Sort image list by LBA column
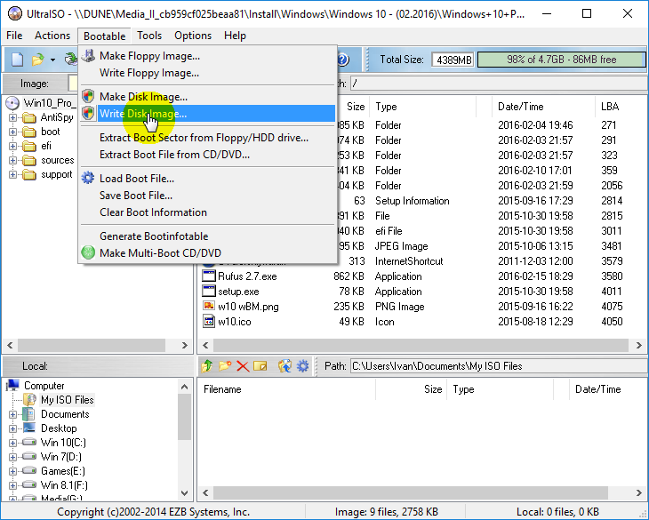 coord(619,107)
